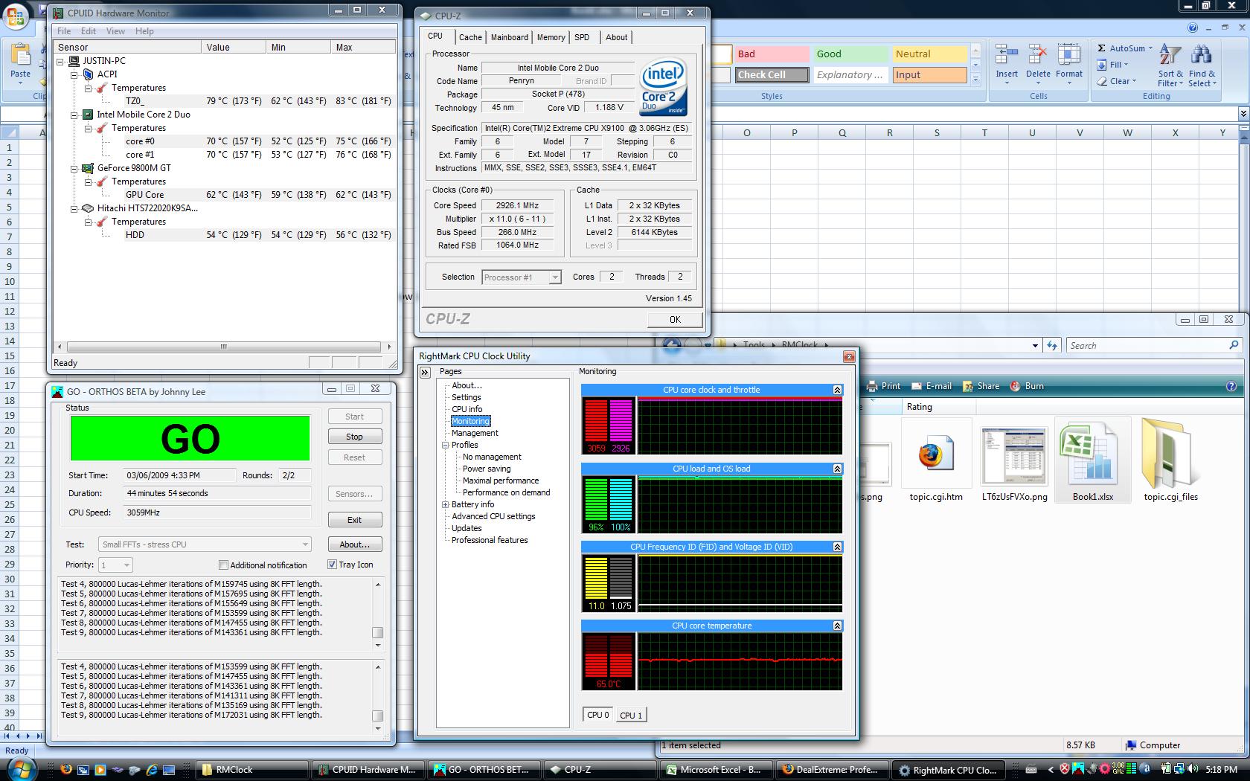The height and width of the screenshot is (781, 1250).
Task: Click the Firefox quick launch icon in taskbar
Action: [x=65, y=770]
